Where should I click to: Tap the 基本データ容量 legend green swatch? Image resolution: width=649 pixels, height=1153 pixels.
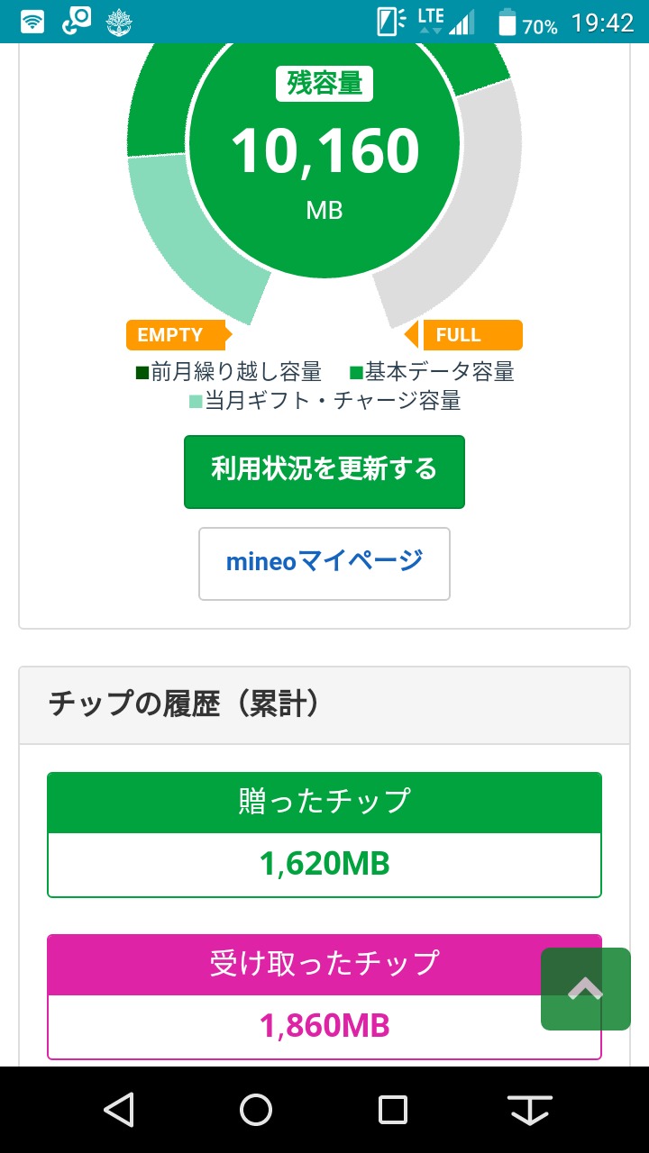coord(356,371)
